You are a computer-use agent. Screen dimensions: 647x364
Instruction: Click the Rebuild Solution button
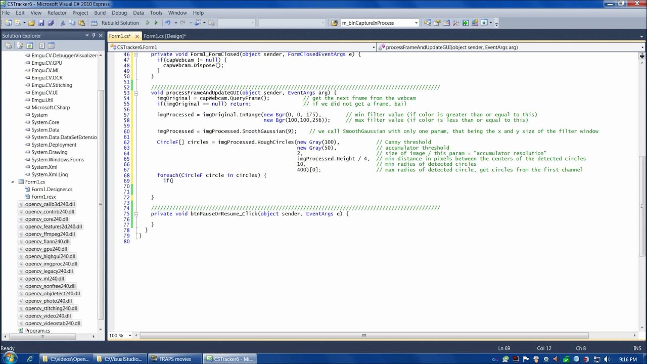point(115,23)
